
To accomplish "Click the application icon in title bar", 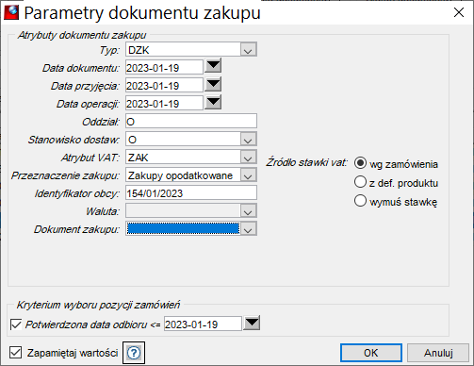I will point(11,12).
